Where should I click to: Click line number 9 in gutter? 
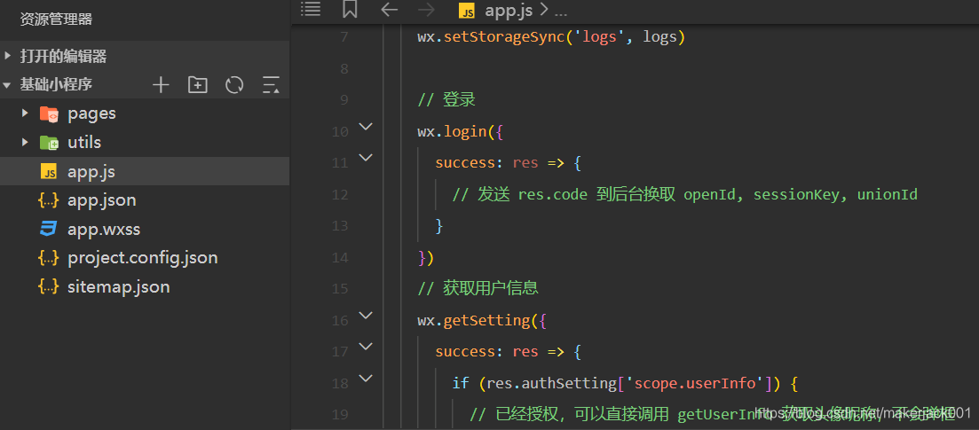coord(344,100)
